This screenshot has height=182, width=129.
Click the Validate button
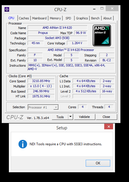tap(85, 117)
